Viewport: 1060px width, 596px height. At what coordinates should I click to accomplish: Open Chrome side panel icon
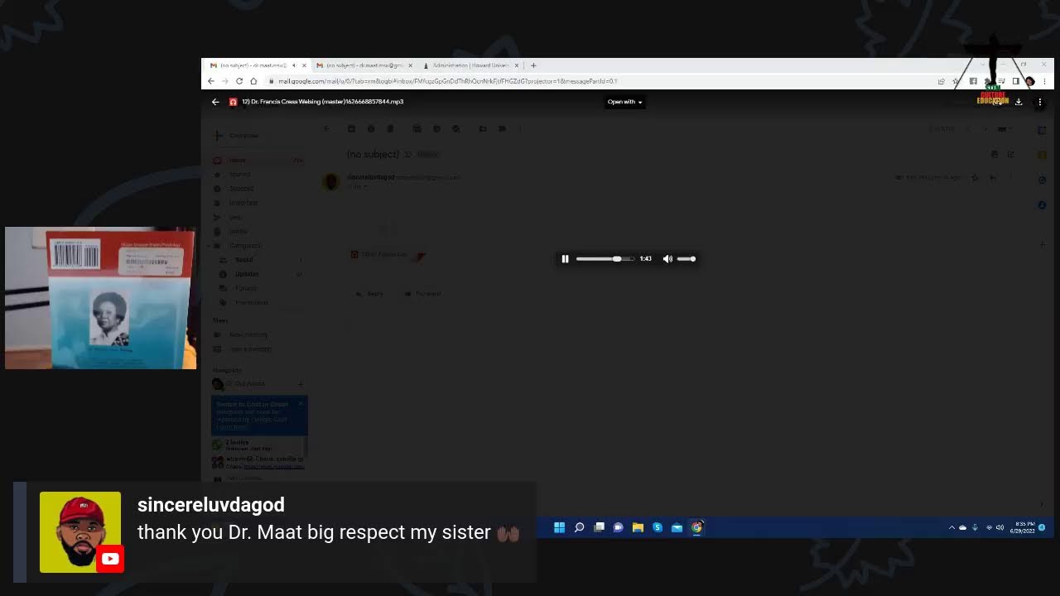(x=1015, y=81)
